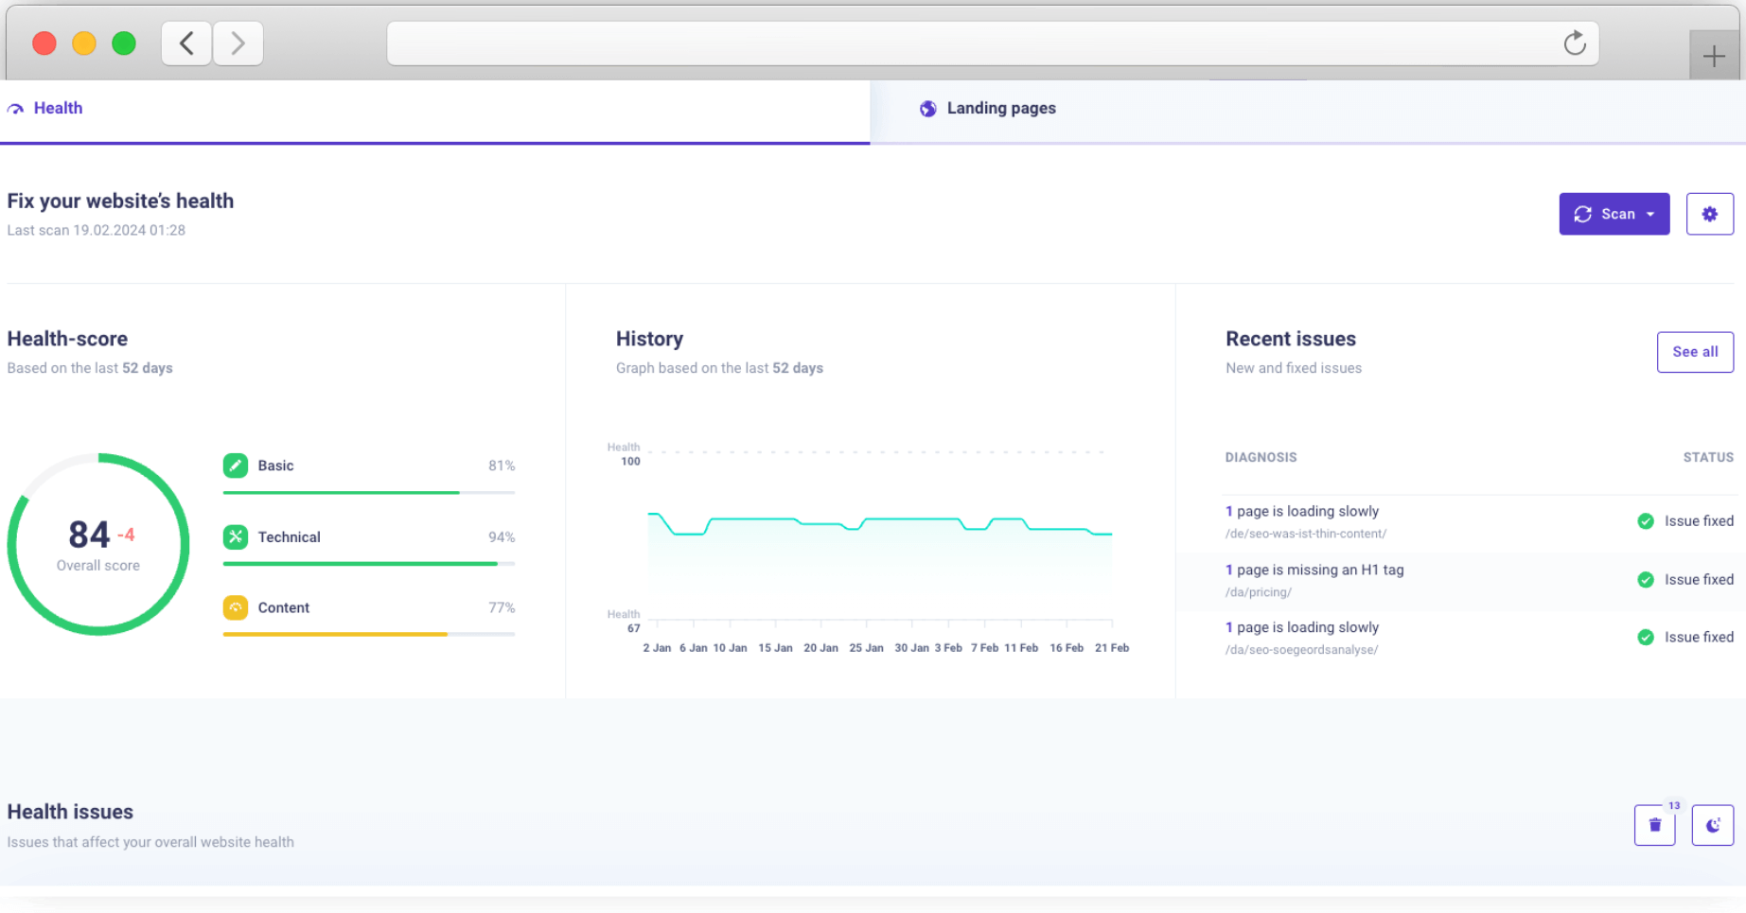
Task: Click the trash icon with 13 badge
Action: pos(1654,825)
